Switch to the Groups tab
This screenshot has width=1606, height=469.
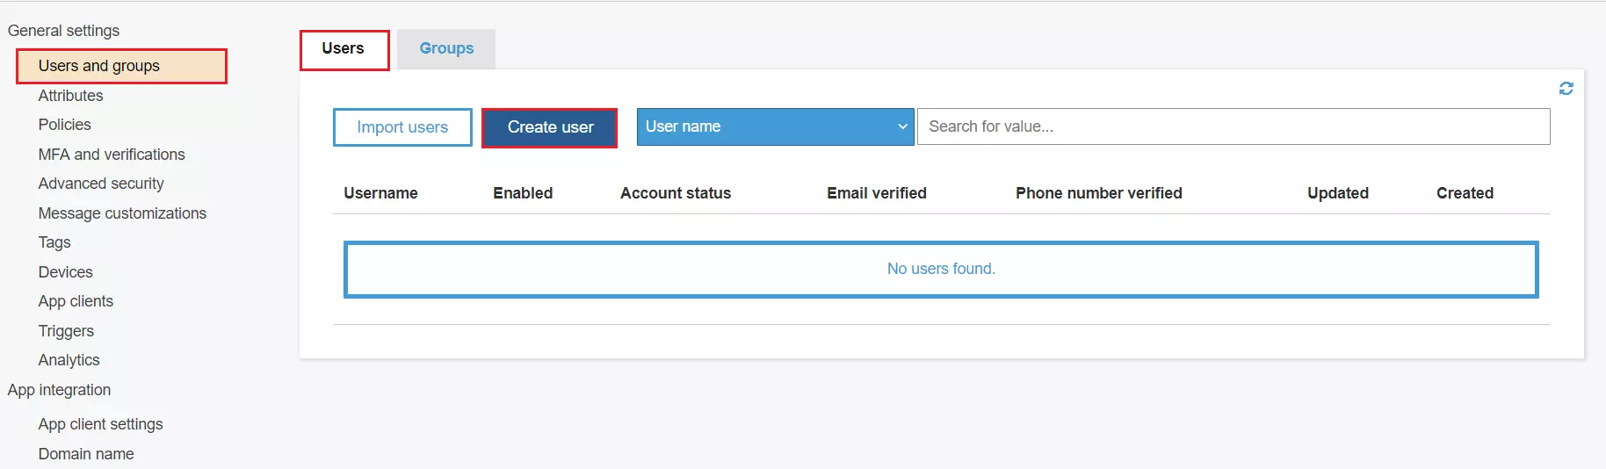click(x=446, y=49)
